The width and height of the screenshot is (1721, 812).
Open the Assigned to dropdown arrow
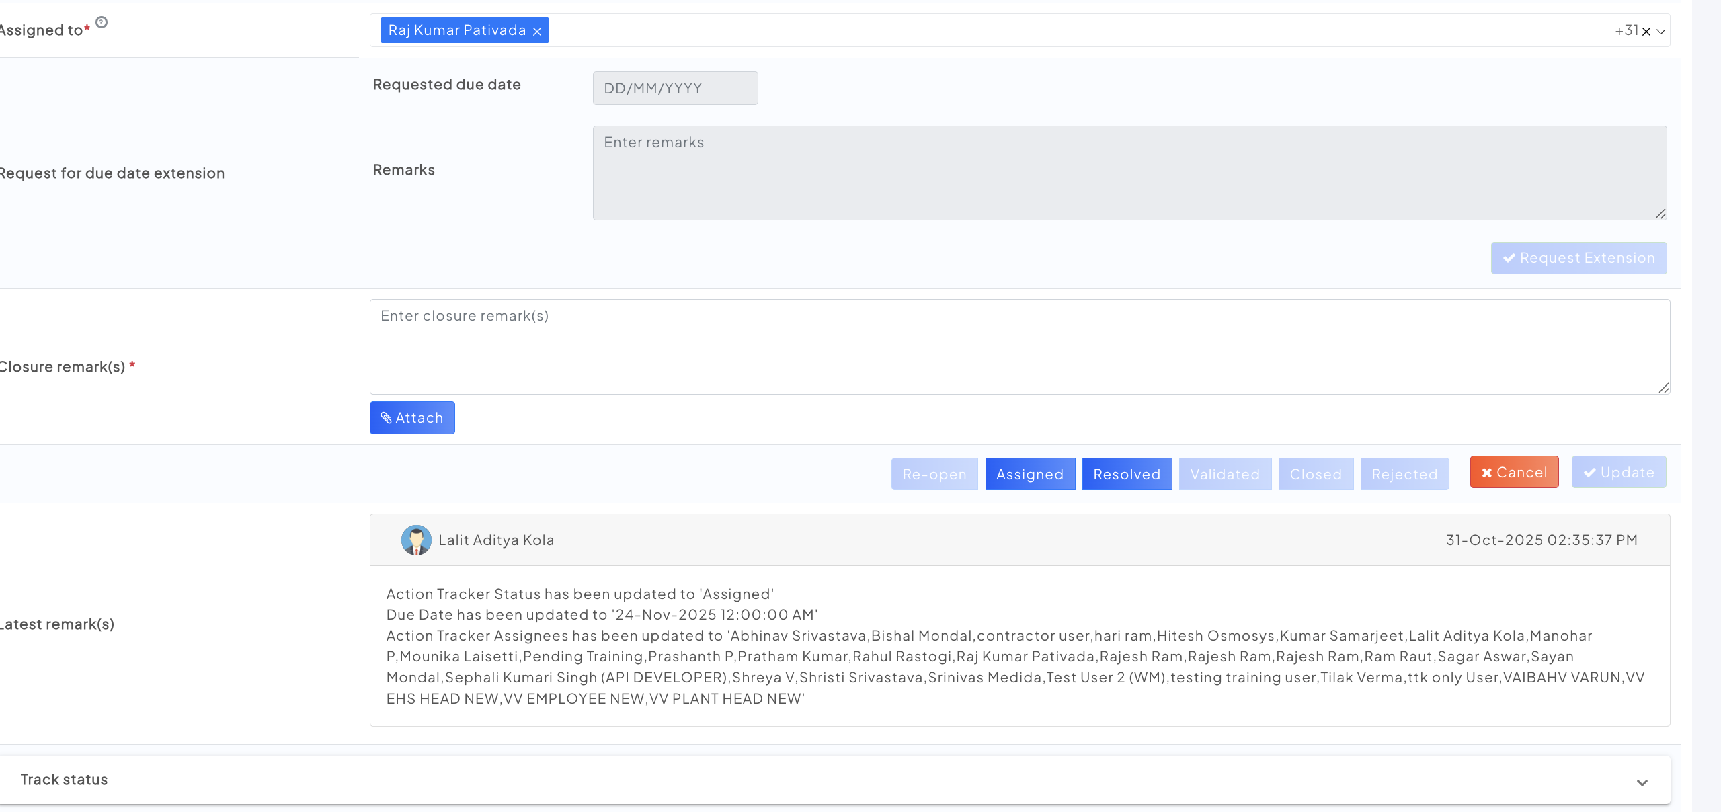1660,31
